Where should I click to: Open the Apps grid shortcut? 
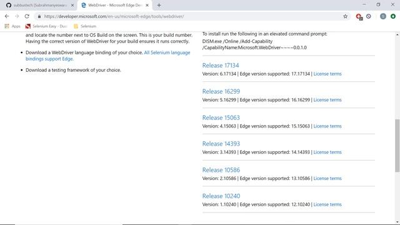coord(12,26)
